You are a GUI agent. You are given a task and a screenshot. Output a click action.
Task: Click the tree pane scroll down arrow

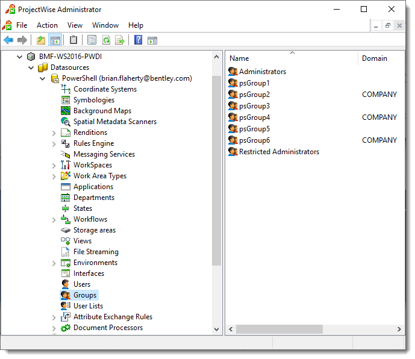coord(217,329)
